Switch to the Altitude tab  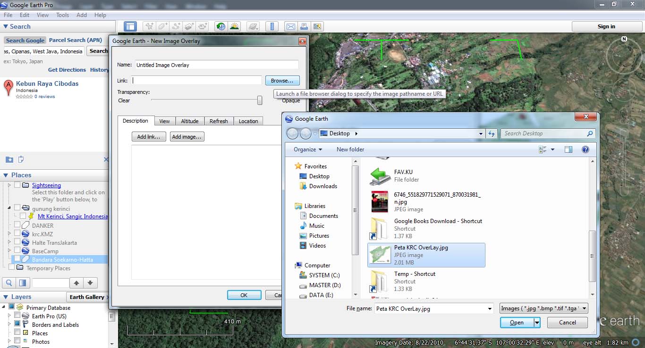click(189, 121)
